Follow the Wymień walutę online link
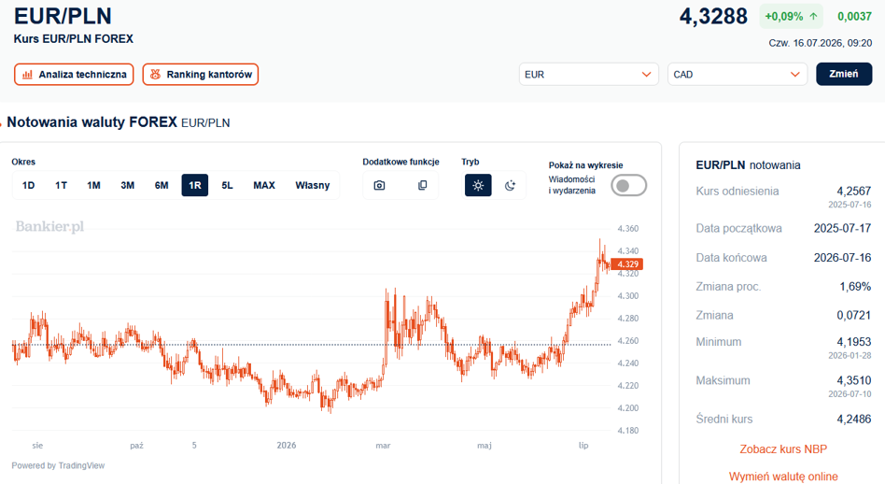The width and height of the screenshot is (885, 484). [x=783, y=477]
